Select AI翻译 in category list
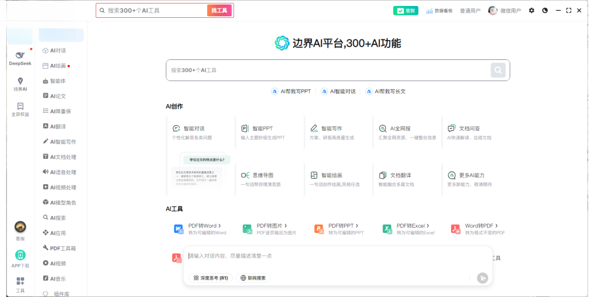The height and width of the screenshot is (297, 594). (x=54, y=127)
